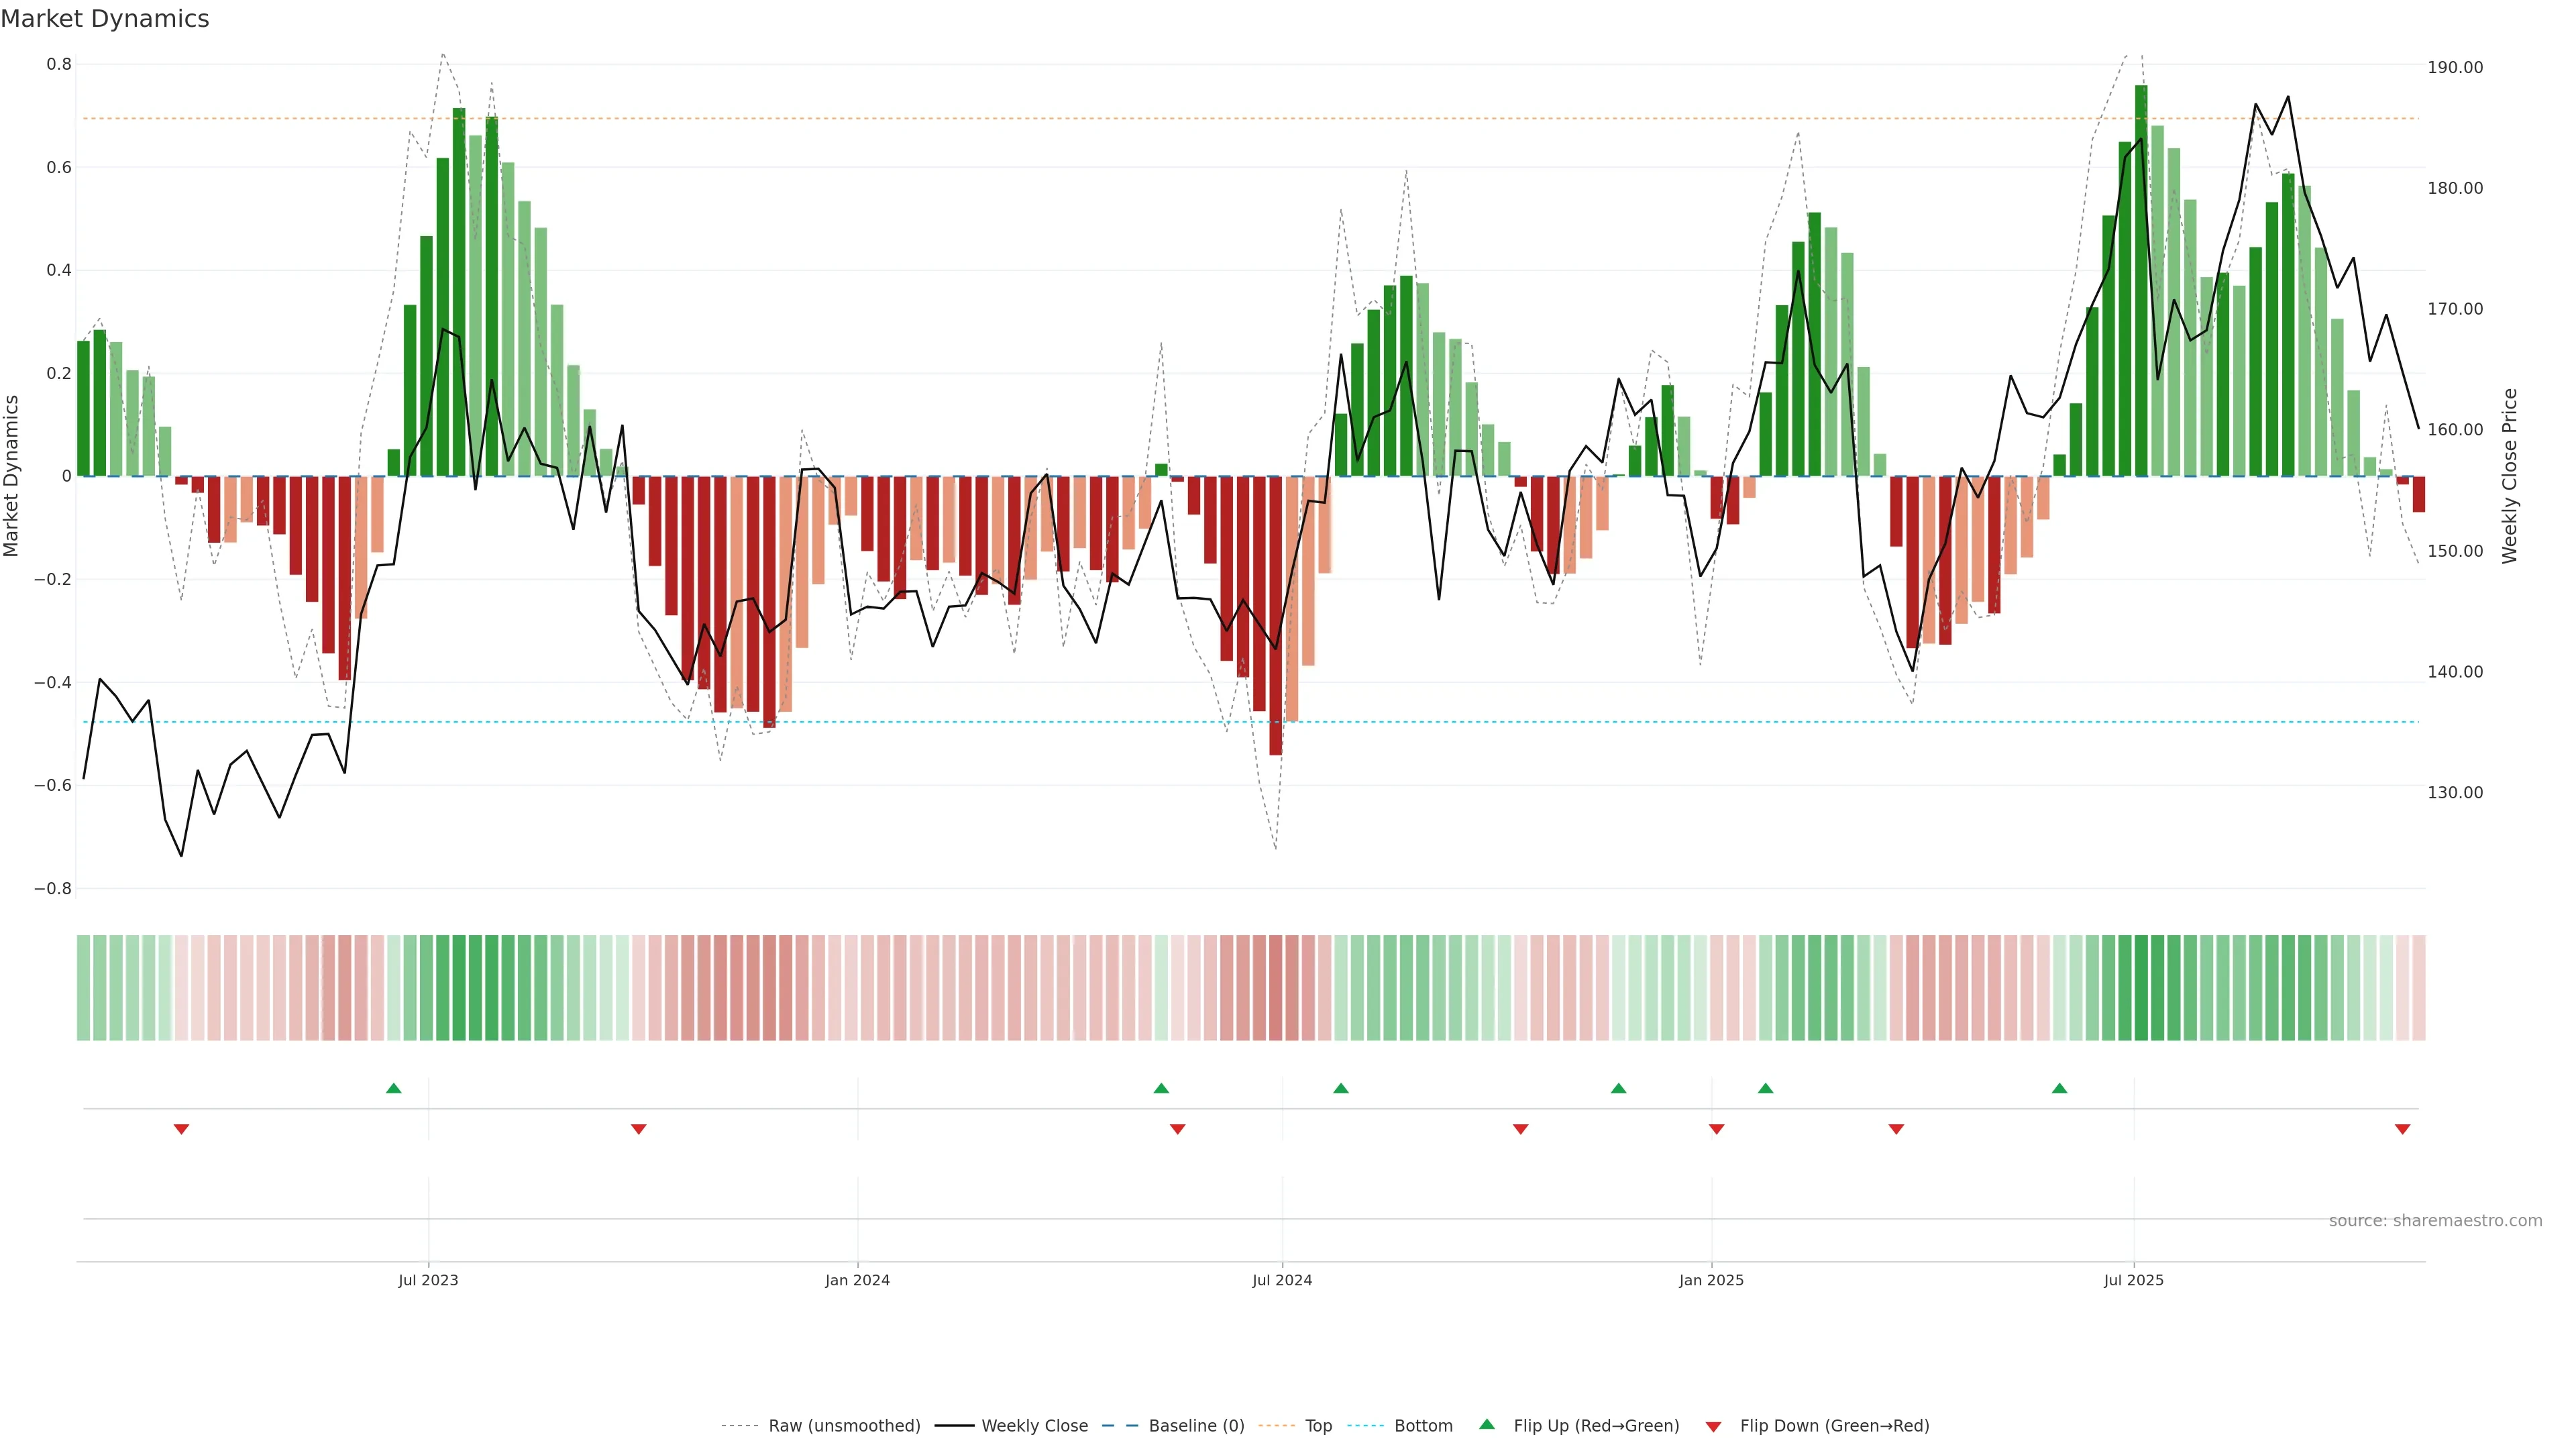Click the last green flip-up triangle before Jul 2025
The width and height of the screenshot is (2576, 1449).
(2059, 1088)
